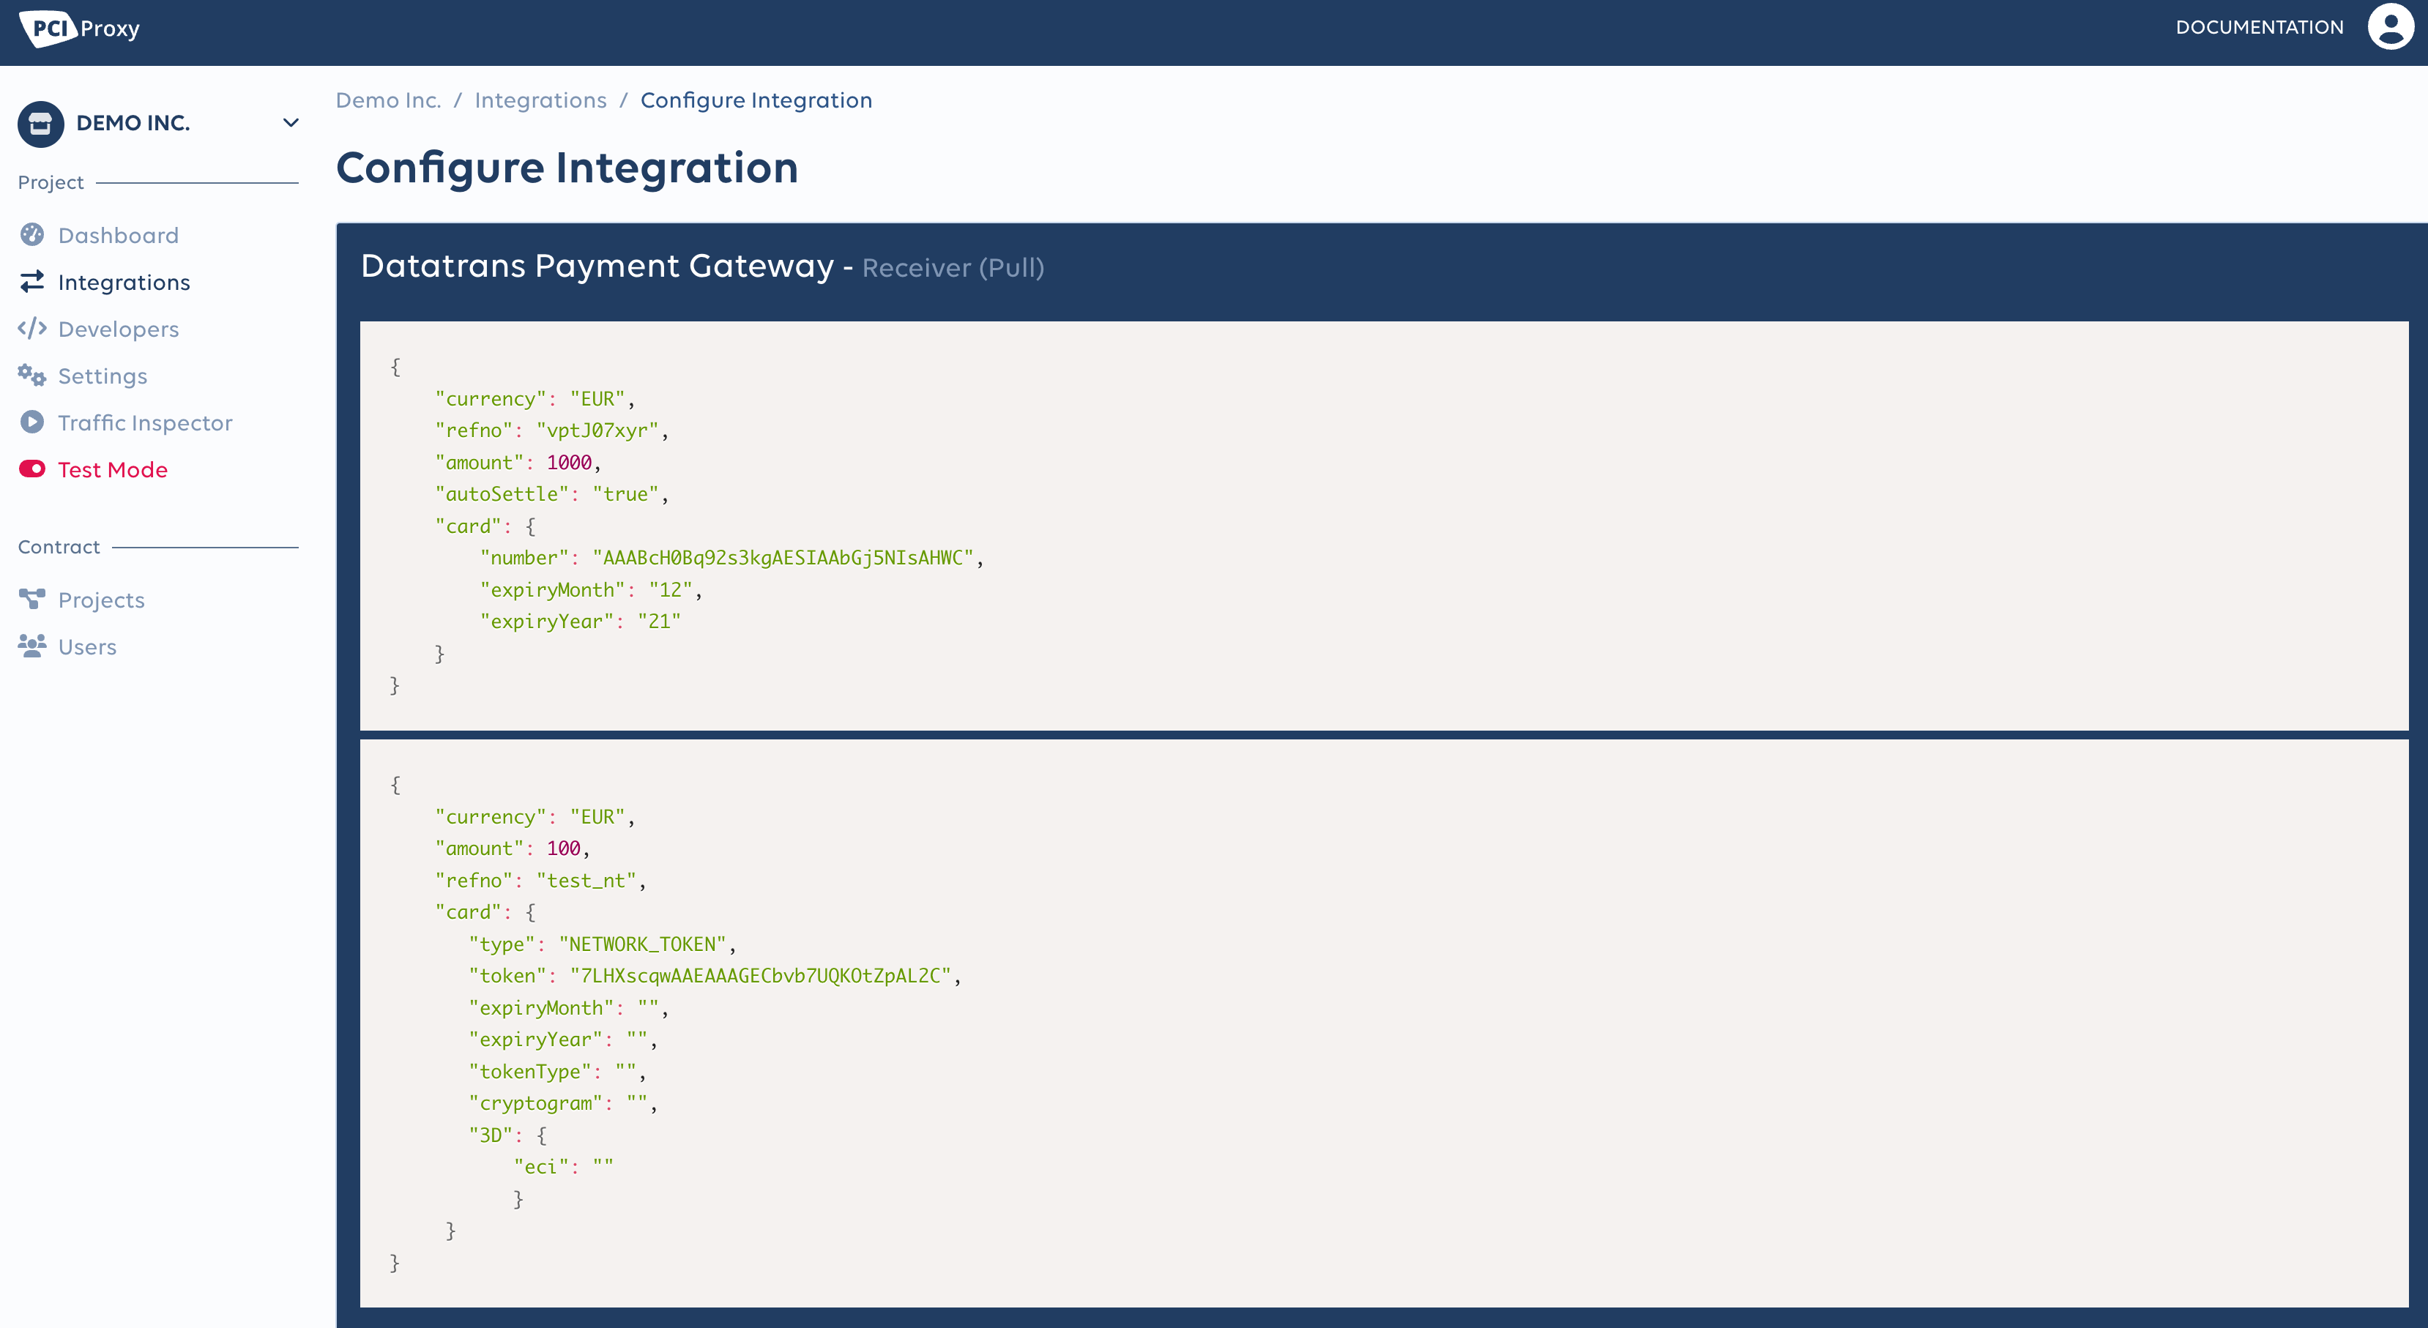Click the Developers code icon

(32, 328)
